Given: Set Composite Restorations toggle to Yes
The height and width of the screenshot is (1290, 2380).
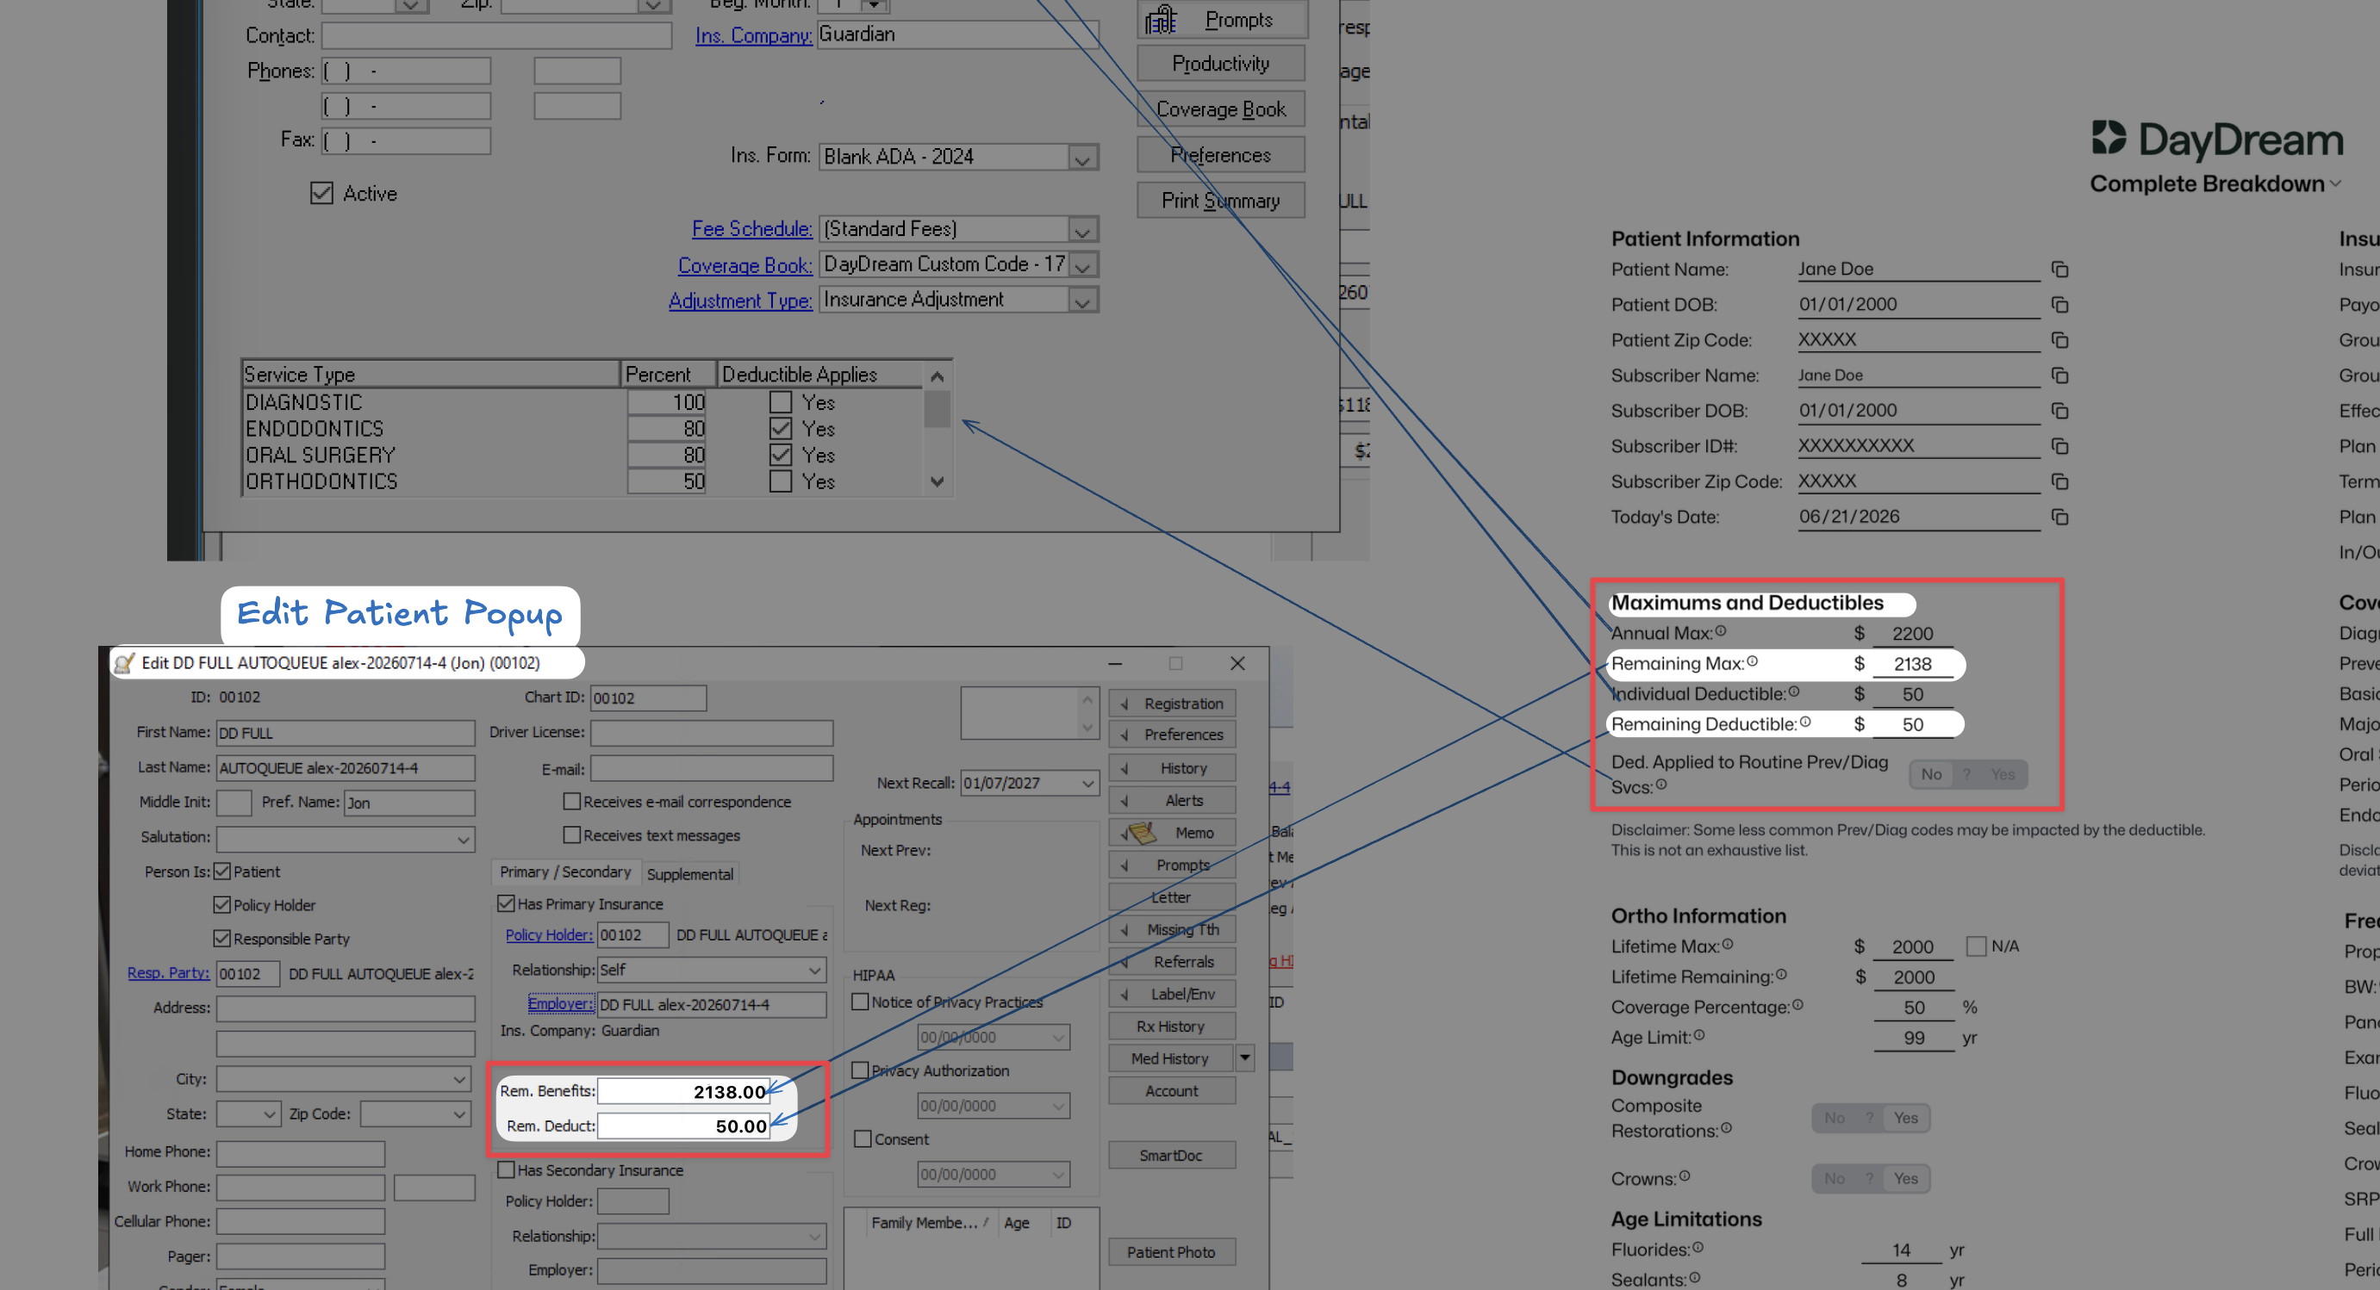Looking at the screenshot, I should click(1905, 1117).
